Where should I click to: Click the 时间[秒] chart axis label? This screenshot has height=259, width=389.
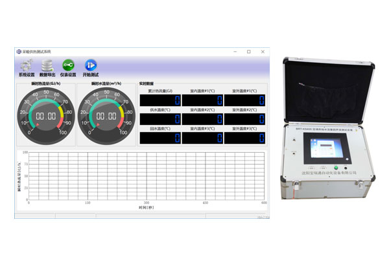coord(147,207)
